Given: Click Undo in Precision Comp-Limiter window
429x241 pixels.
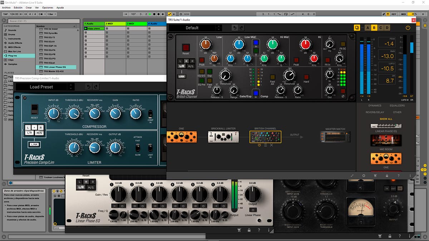Looking at the screenshot, I should click(x=88, y=87).
